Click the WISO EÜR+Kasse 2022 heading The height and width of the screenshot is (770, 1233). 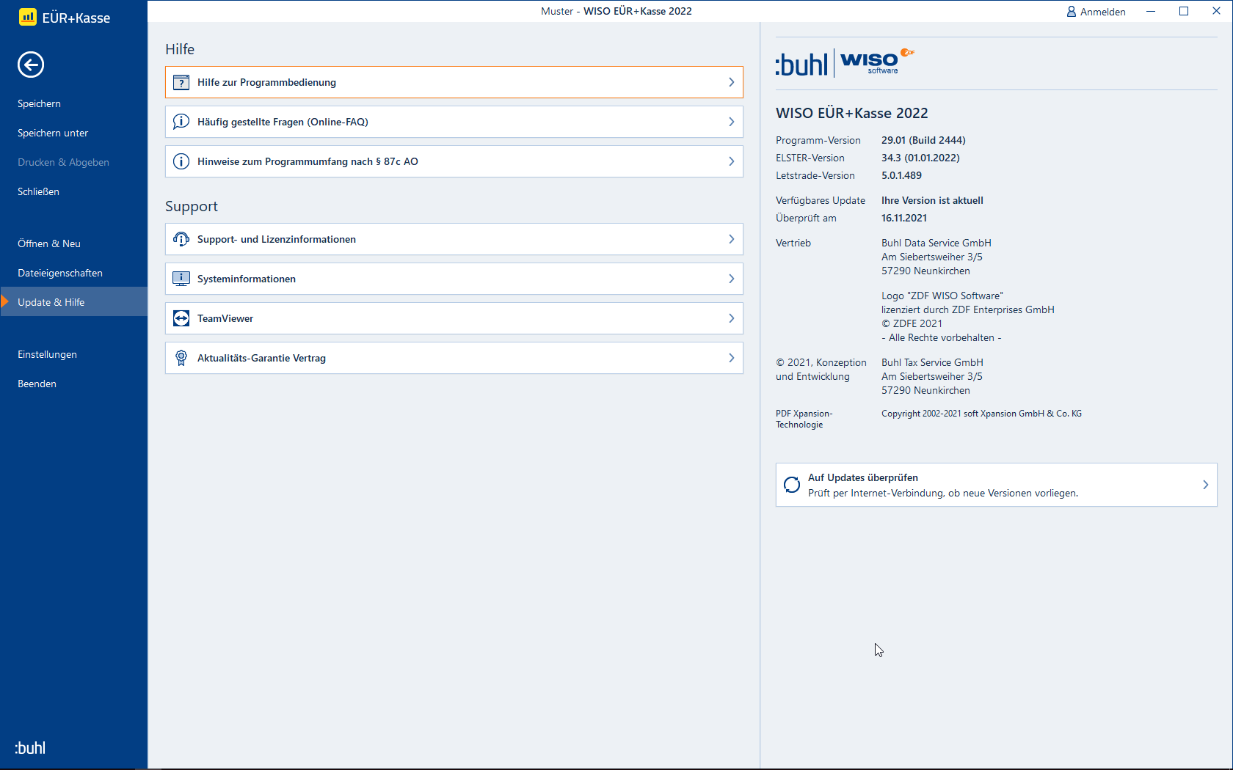coord(852,113)
